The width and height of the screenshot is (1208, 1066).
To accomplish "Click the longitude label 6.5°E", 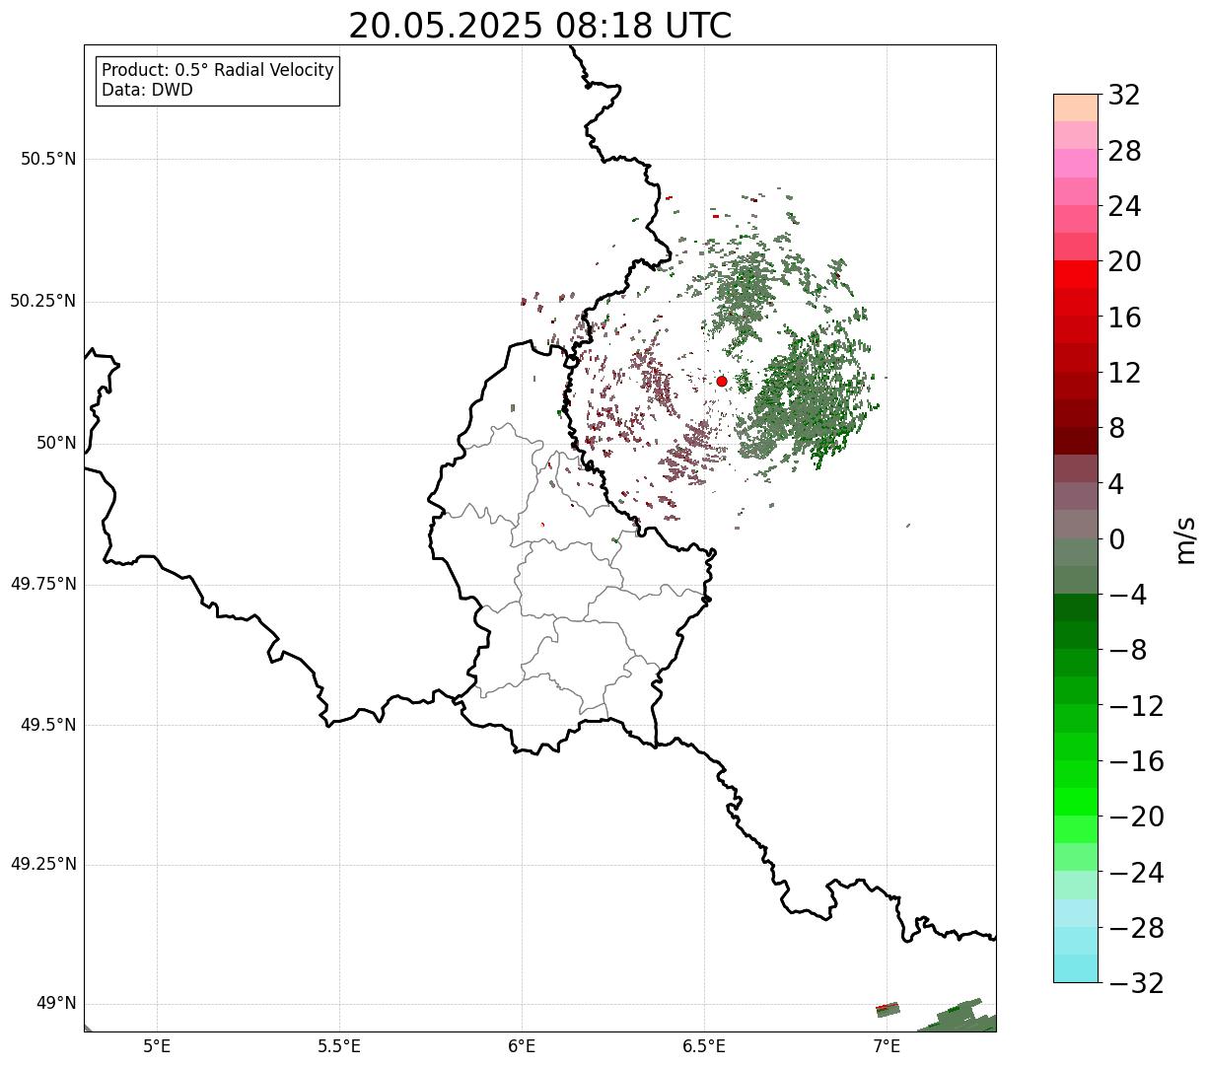I will (704, 1046).
